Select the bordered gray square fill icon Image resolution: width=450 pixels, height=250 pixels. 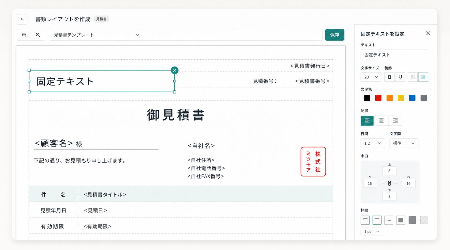401,220
